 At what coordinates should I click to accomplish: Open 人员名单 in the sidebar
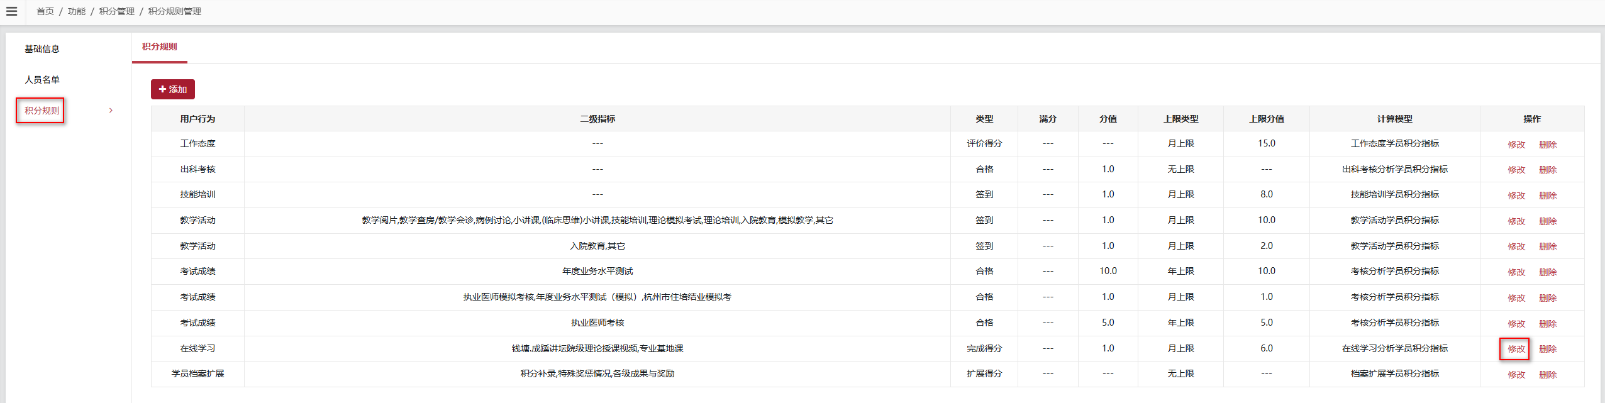tap(42, 80)
